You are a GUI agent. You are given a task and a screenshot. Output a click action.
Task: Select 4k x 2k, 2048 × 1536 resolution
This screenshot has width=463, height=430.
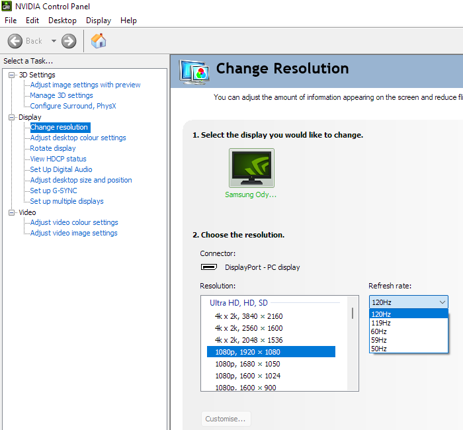[271, 340]
